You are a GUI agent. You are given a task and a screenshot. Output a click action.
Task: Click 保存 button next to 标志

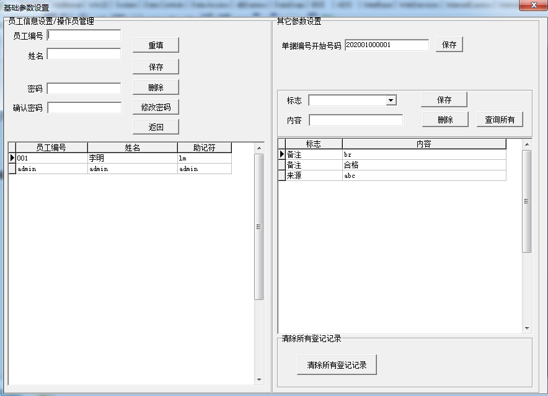444,100
